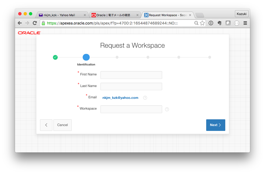Screen dimensions: 265x174
Task: Click the round braces extension icon
Action: click(237, 23)
